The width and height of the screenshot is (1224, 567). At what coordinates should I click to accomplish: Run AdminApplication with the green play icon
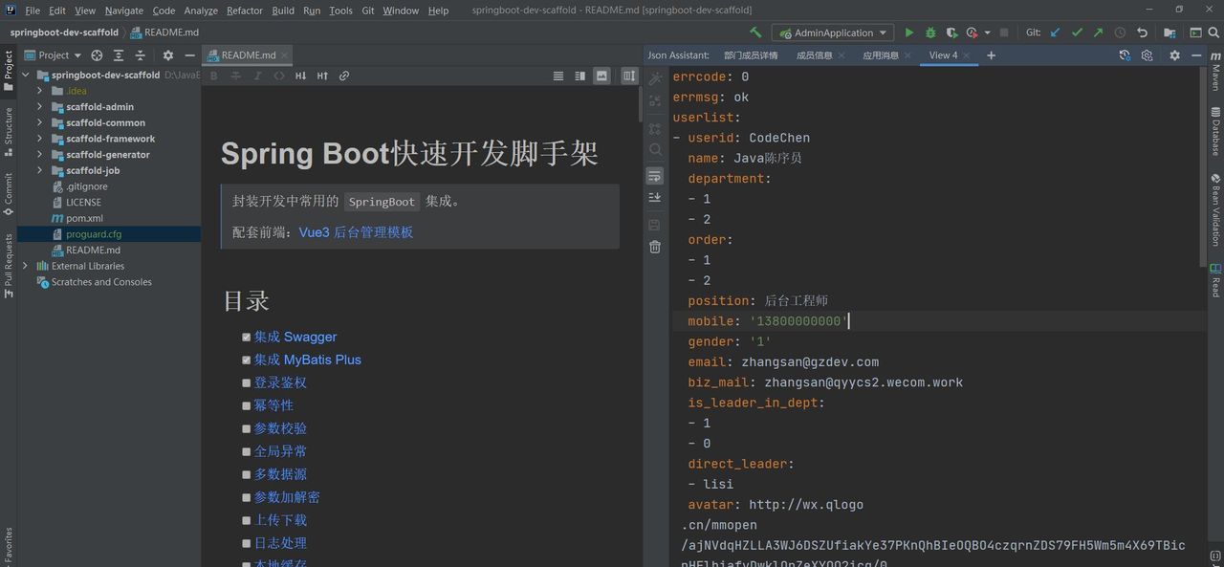(908, 32)
